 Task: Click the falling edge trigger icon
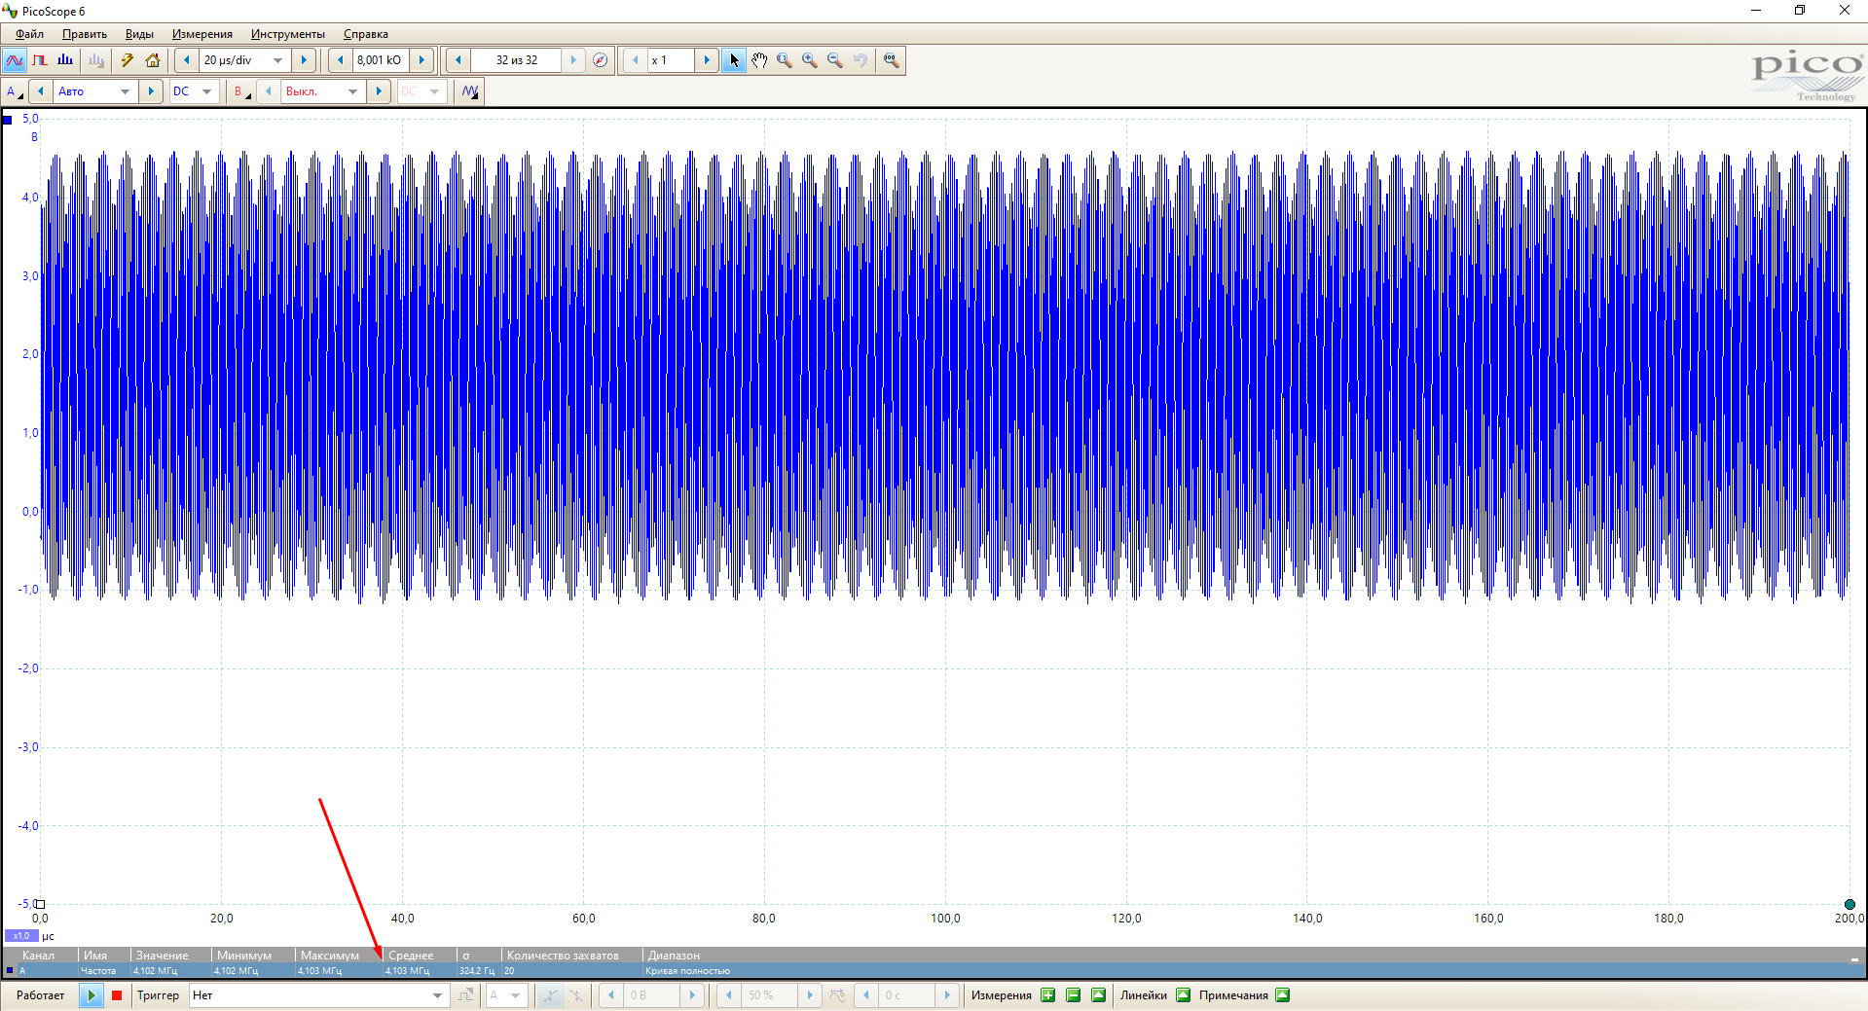576,995
